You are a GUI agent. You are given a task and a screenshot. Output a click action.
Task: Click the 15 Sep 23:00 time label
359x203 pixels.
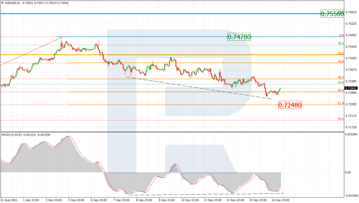(258, 200)
